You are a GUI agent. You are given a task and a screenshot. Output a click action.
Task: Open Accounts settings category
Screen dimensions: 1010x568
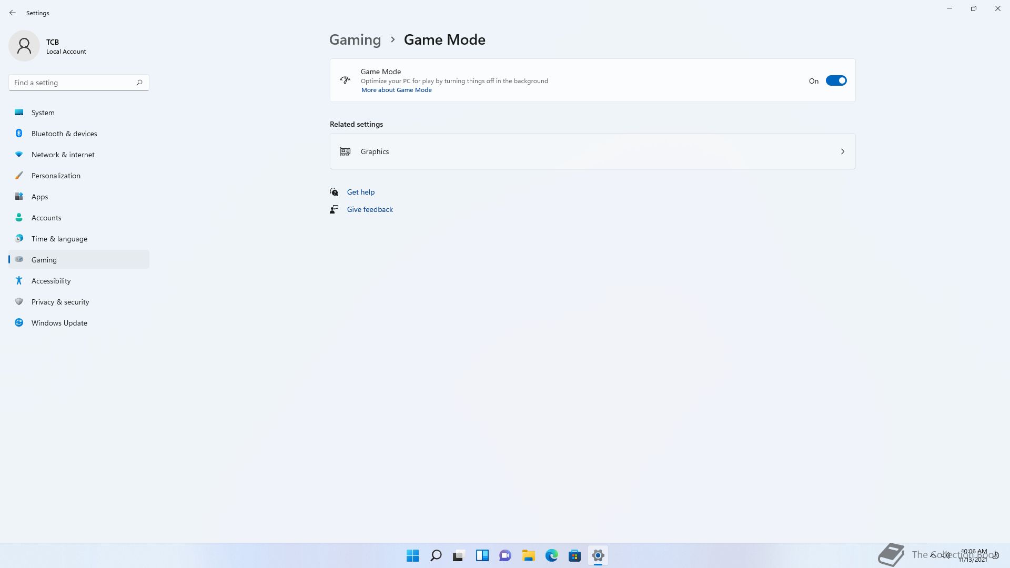79,218
